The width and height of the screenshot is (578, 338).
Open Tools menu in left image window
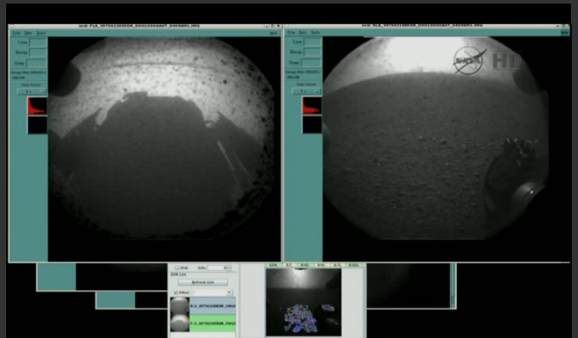pyautogui.click(x=41, y=34)
